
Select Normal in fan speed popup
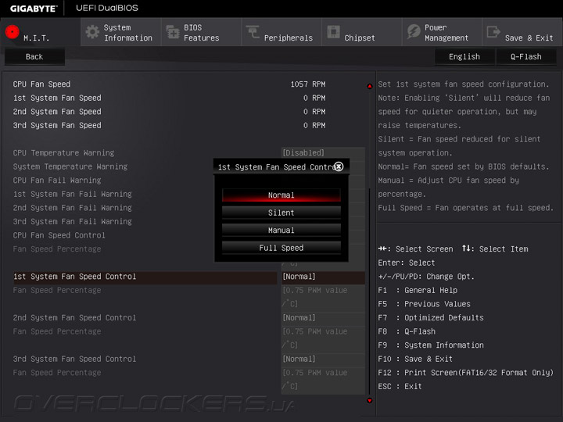click(281, 195)
